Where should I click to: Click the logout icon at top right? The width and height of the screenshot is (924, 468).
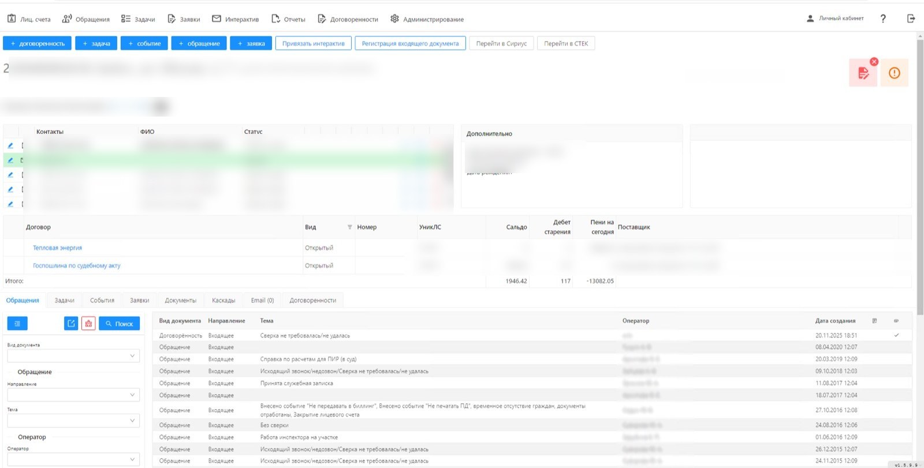click(911, 19)
